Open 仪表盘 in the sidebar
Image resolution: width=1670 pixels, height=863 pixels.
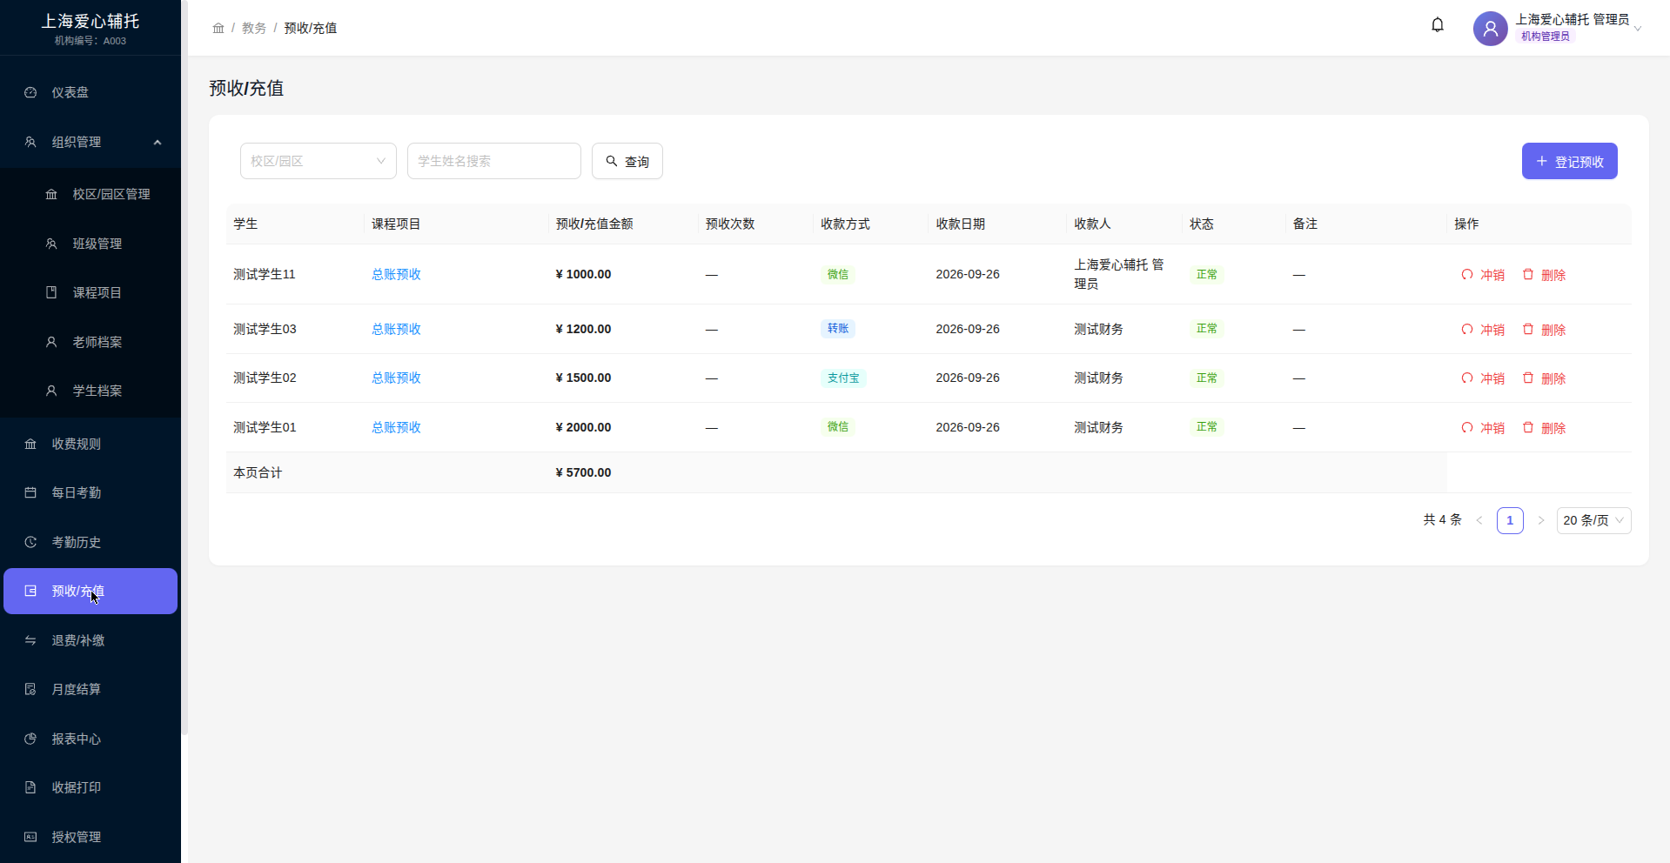coord(91,92)
